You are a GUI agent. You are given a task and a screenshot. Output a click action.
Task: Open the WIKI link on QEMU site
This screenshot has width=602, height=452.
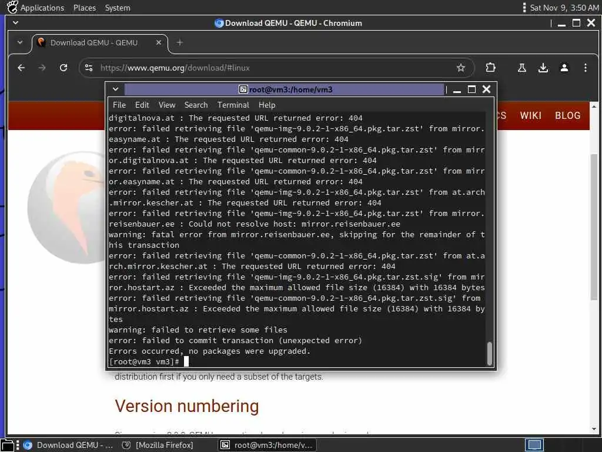tap(531, 116)
